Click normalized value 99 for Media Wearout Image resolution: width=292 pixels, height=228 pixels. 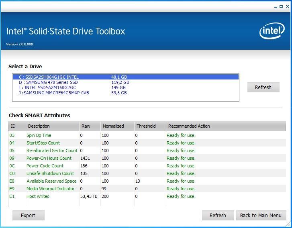tap(104, 189)
